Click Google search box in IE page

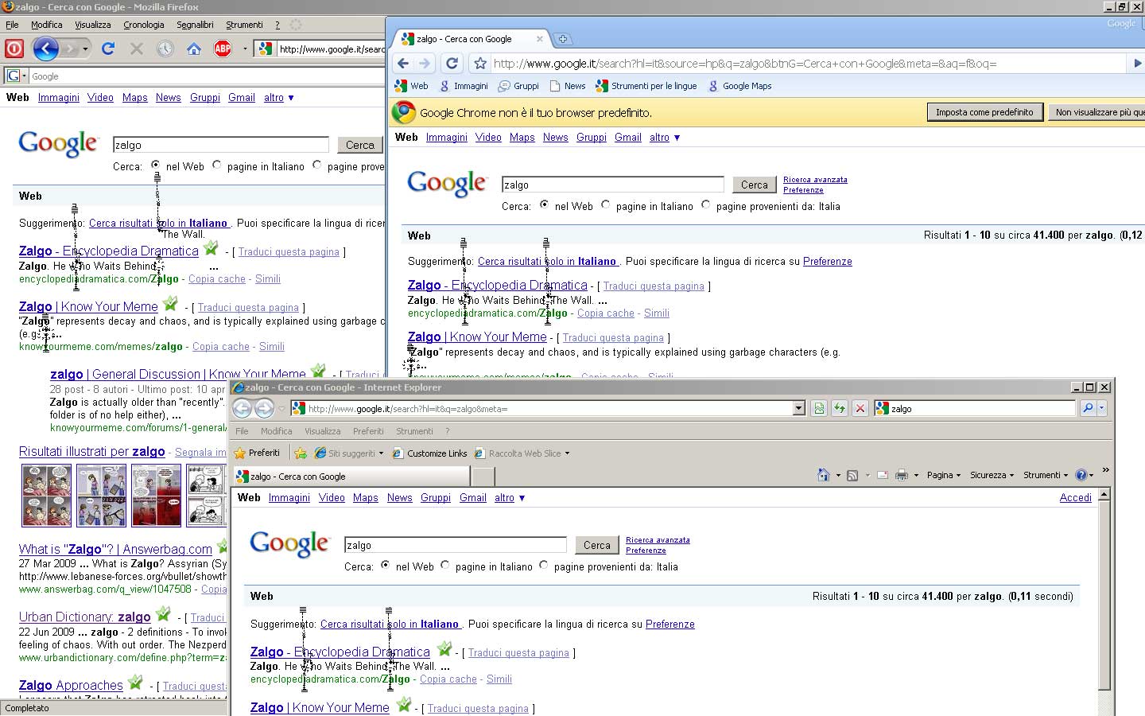[455, 545]
